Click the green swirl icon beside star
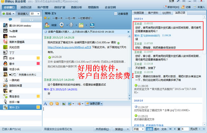 click(49, 18)
